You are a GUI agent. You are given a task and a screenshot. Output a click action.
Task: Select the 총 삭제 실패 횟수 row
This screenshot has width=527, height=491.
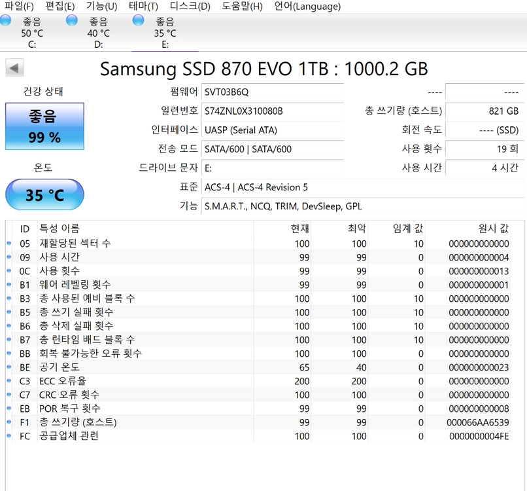(258, 326)
